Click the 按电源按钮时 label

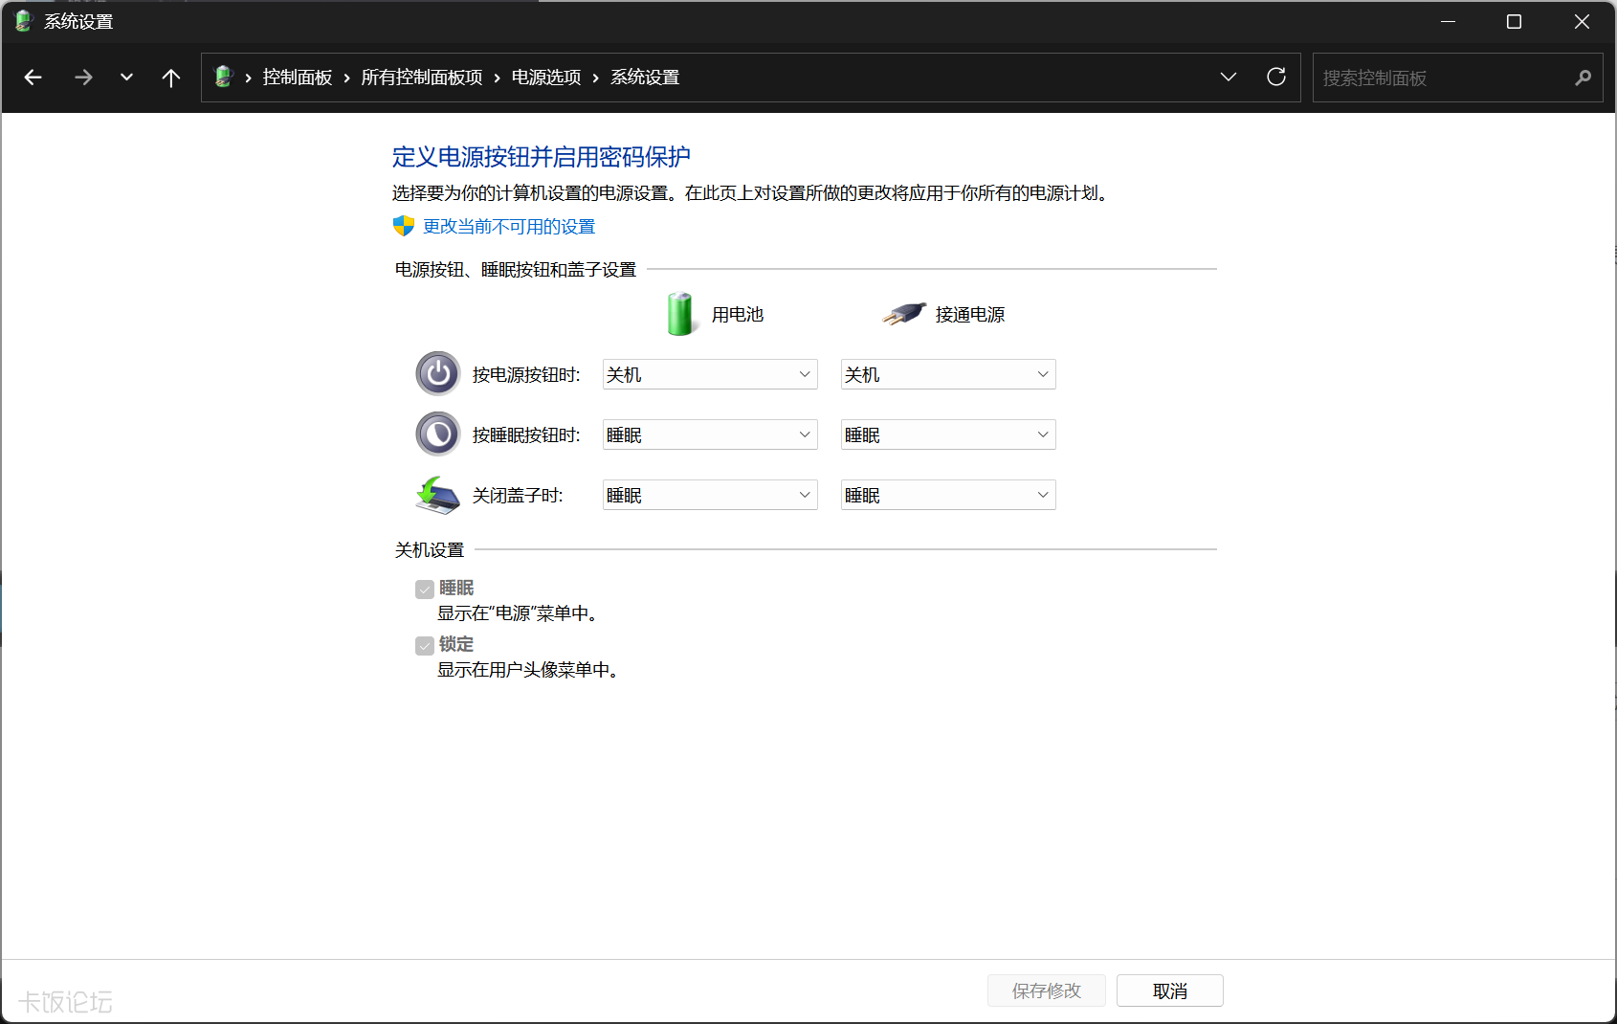point(526,375)
